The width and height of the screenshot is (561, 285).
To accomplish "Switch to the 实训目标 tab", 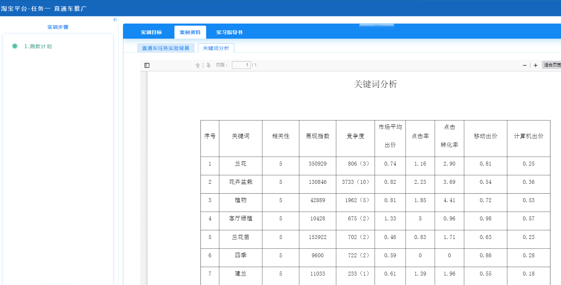I will [151, 32].
